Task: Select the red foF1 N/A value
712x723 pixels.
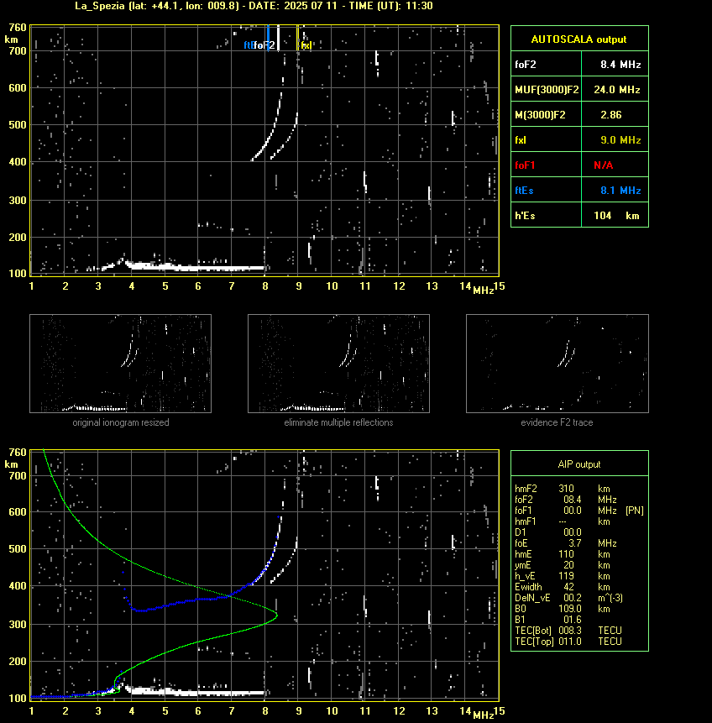Action: point(603,165)
